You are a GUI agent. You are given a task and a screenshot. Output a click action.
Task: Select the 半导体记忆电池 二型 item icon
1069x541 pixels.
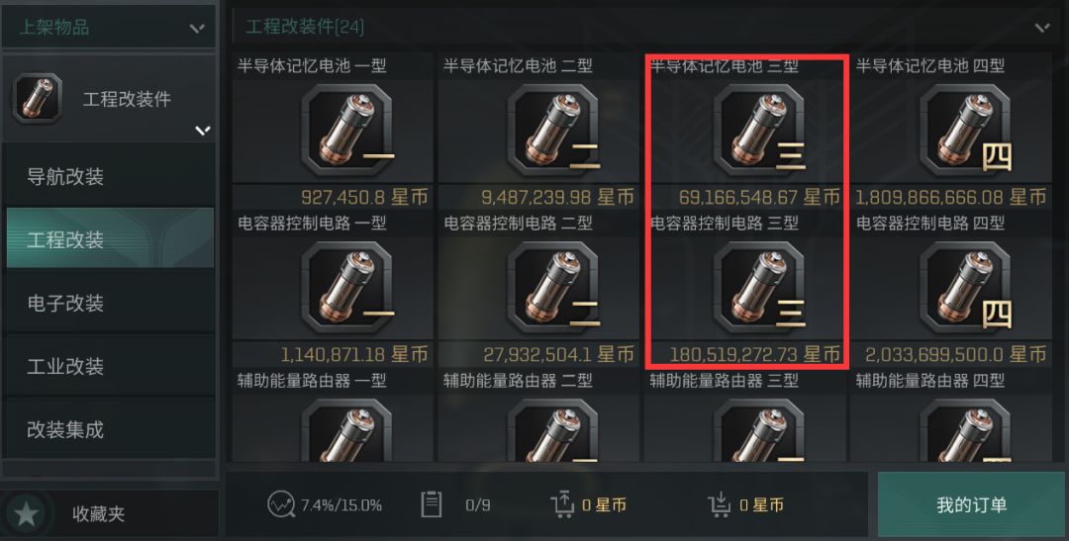click(553, 130)
